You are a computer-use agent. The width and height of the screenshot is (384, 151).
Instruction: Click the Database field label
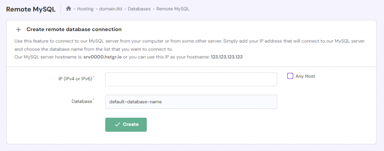coord(82,101)
